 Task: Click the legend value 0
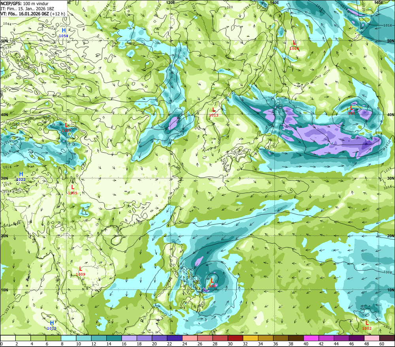click(2, 344)
